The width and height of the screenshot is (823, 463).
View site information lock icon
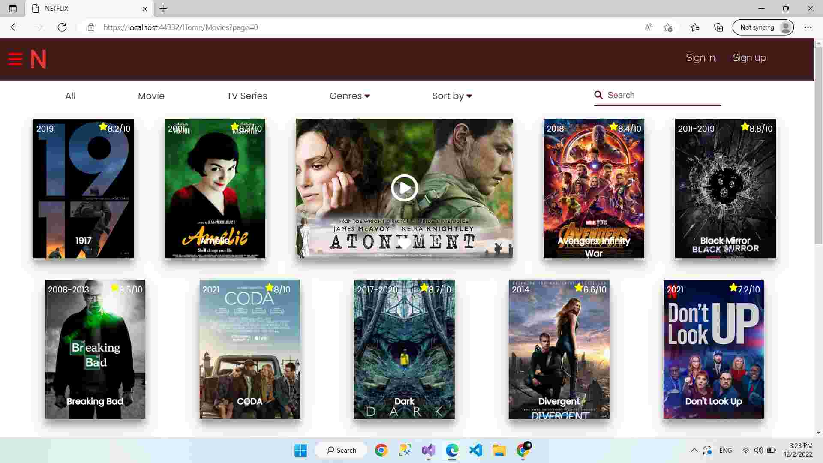coord(91,27)
